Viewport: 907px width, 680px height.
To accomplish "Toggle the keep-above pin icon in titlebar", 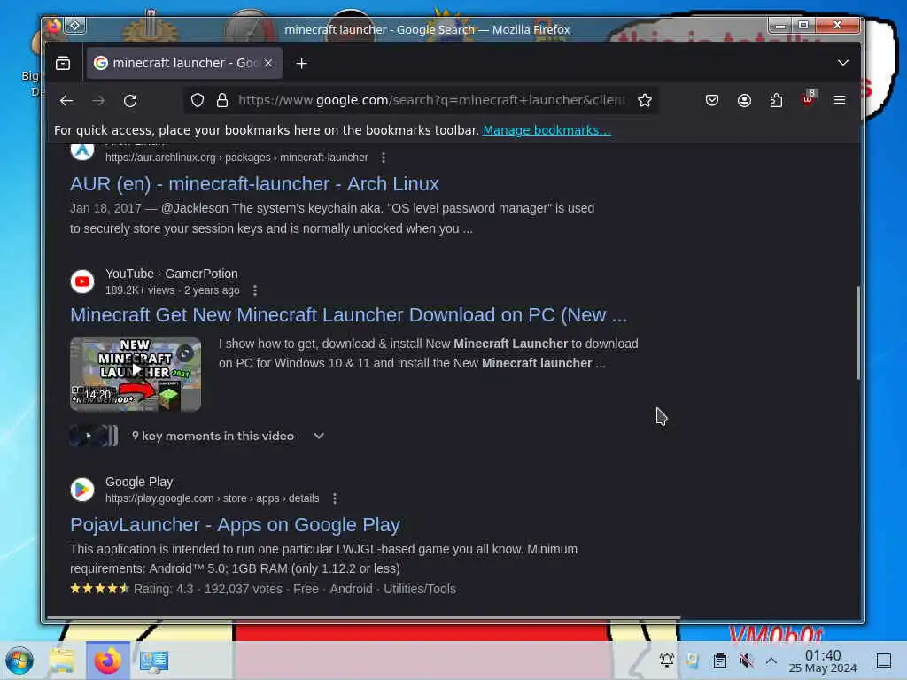I will 75,26.
